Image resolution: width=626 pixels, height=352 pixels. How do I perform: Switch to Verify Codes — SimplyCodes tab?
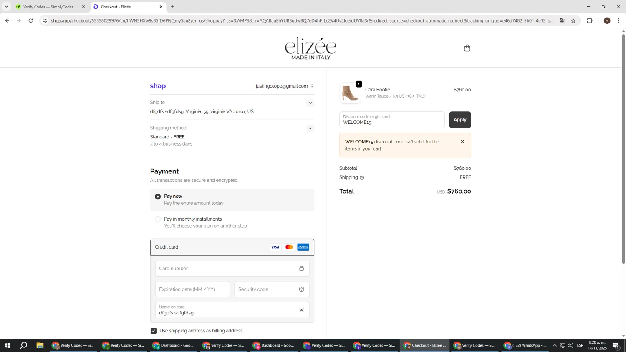tap(48, 7)
